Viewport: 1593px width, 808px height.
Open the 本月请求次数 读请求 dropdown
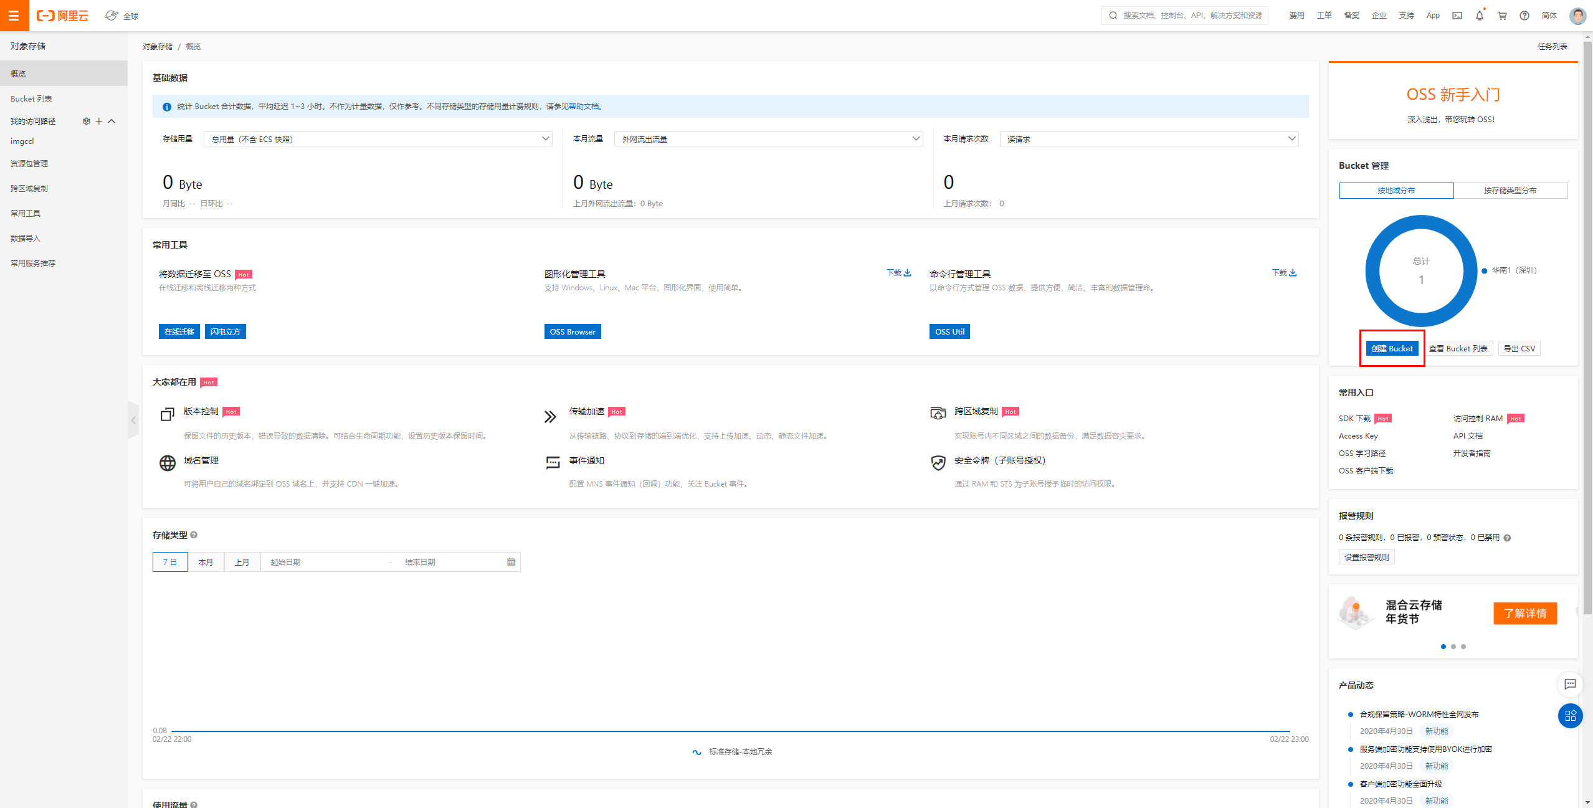coord(1149,139)
